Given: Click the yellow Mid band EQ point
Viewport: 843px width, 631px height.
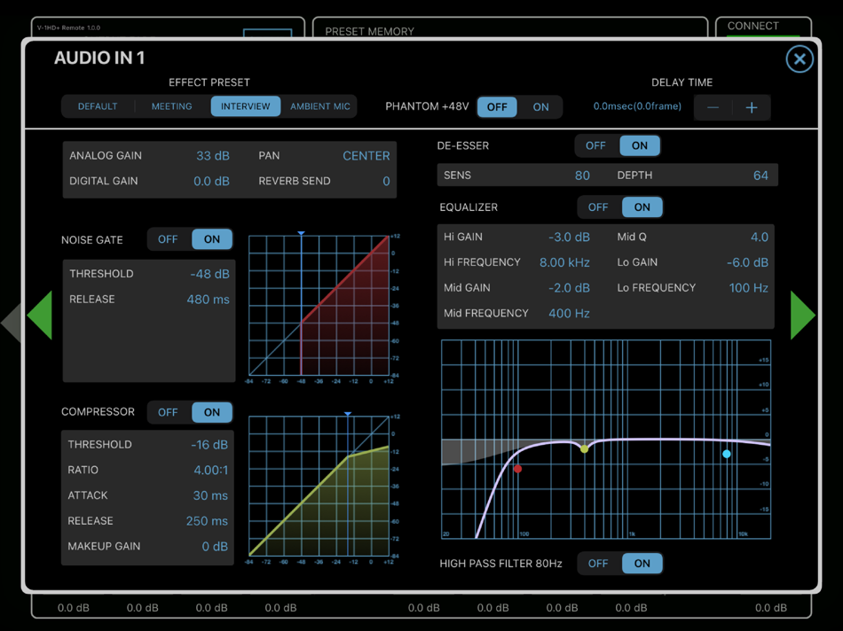Looking at the screenshot, I should 585,449.
